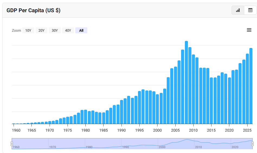Click the Zoom label text

[x=16, y=30]
